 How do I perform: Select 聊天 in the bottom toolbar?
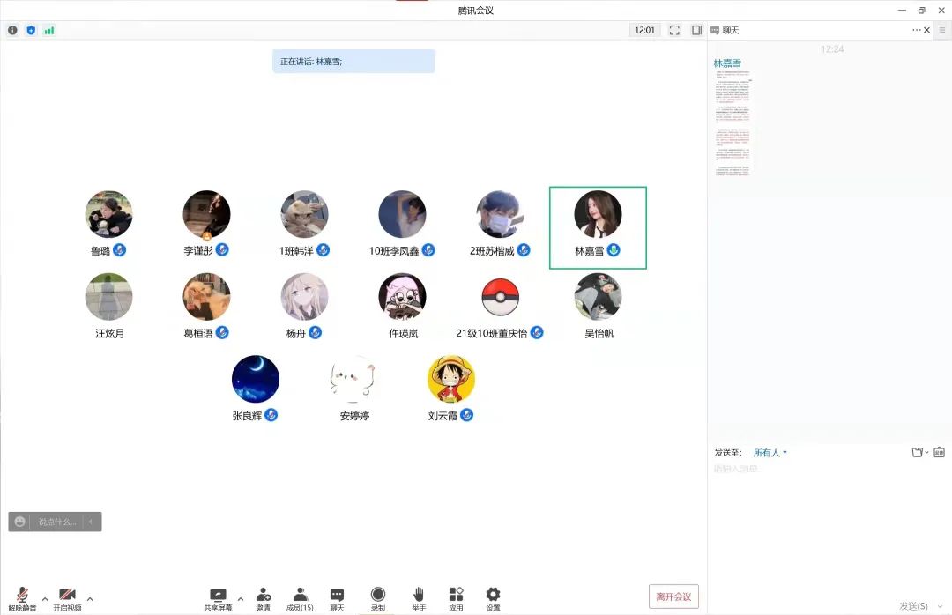tap(337, 598)
